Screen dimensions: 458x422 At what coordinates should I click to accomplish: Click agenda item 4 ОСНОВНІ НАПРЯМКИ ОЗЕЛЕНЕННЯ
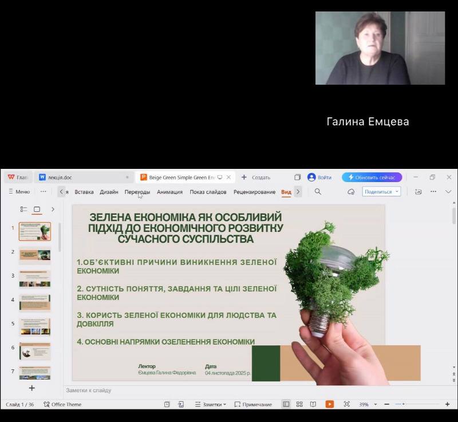(166, 342)
